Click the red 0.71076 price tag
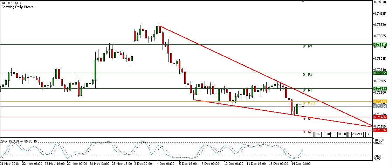The image size is (392, 168). pyautogui.click(x=380, y=130)
